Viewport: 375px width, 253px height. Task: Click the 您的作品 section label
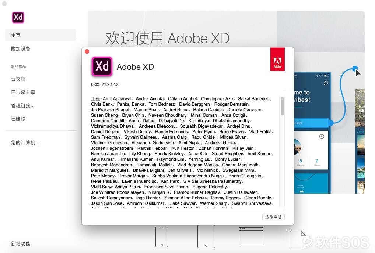(x=18, y=66)
